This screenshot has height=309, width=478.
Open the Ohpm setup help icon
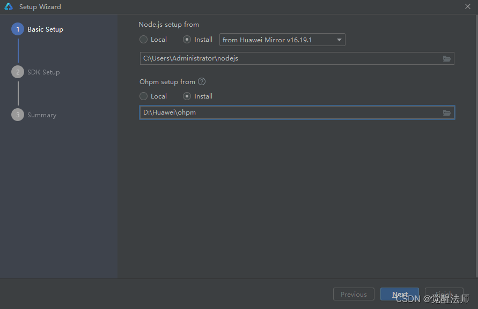pos(202,81)
